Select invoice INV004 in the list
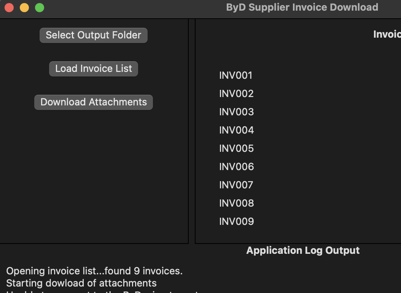The image size is (401, 293). point(236,130)
